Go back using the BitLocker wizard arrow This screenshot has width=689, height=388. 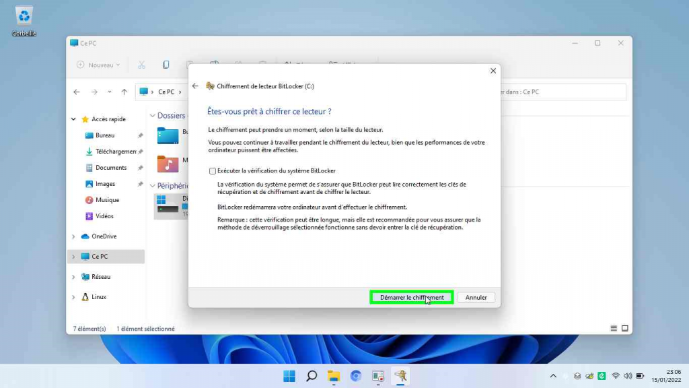coord(195,86)
